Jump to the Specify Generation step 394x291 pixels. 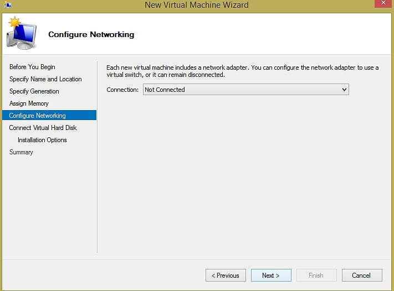click(x=34, y=91)
